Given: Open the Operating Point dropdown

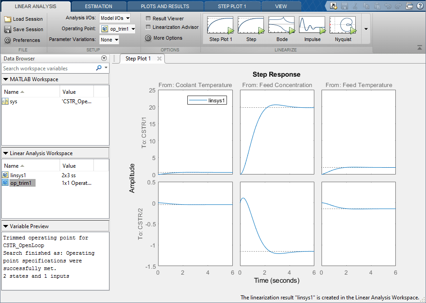Looking at the screenshot, I should (118, 29).
